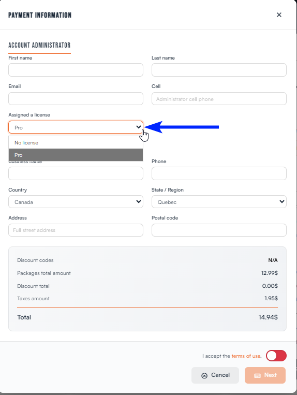This screenshot has width=297, height=395.
Task: Click the chevron icon of Assigned license
Action: point(139,127)
